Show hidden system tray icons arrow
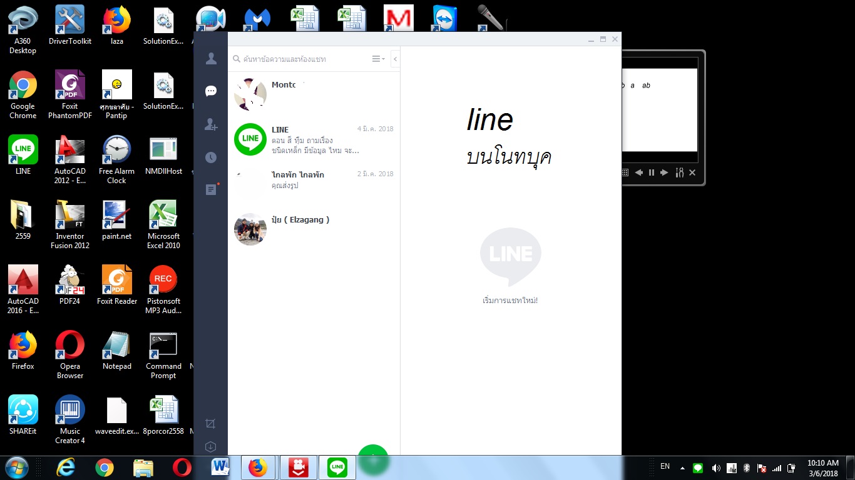Viewport: 855px width, 480px height. 682,468
